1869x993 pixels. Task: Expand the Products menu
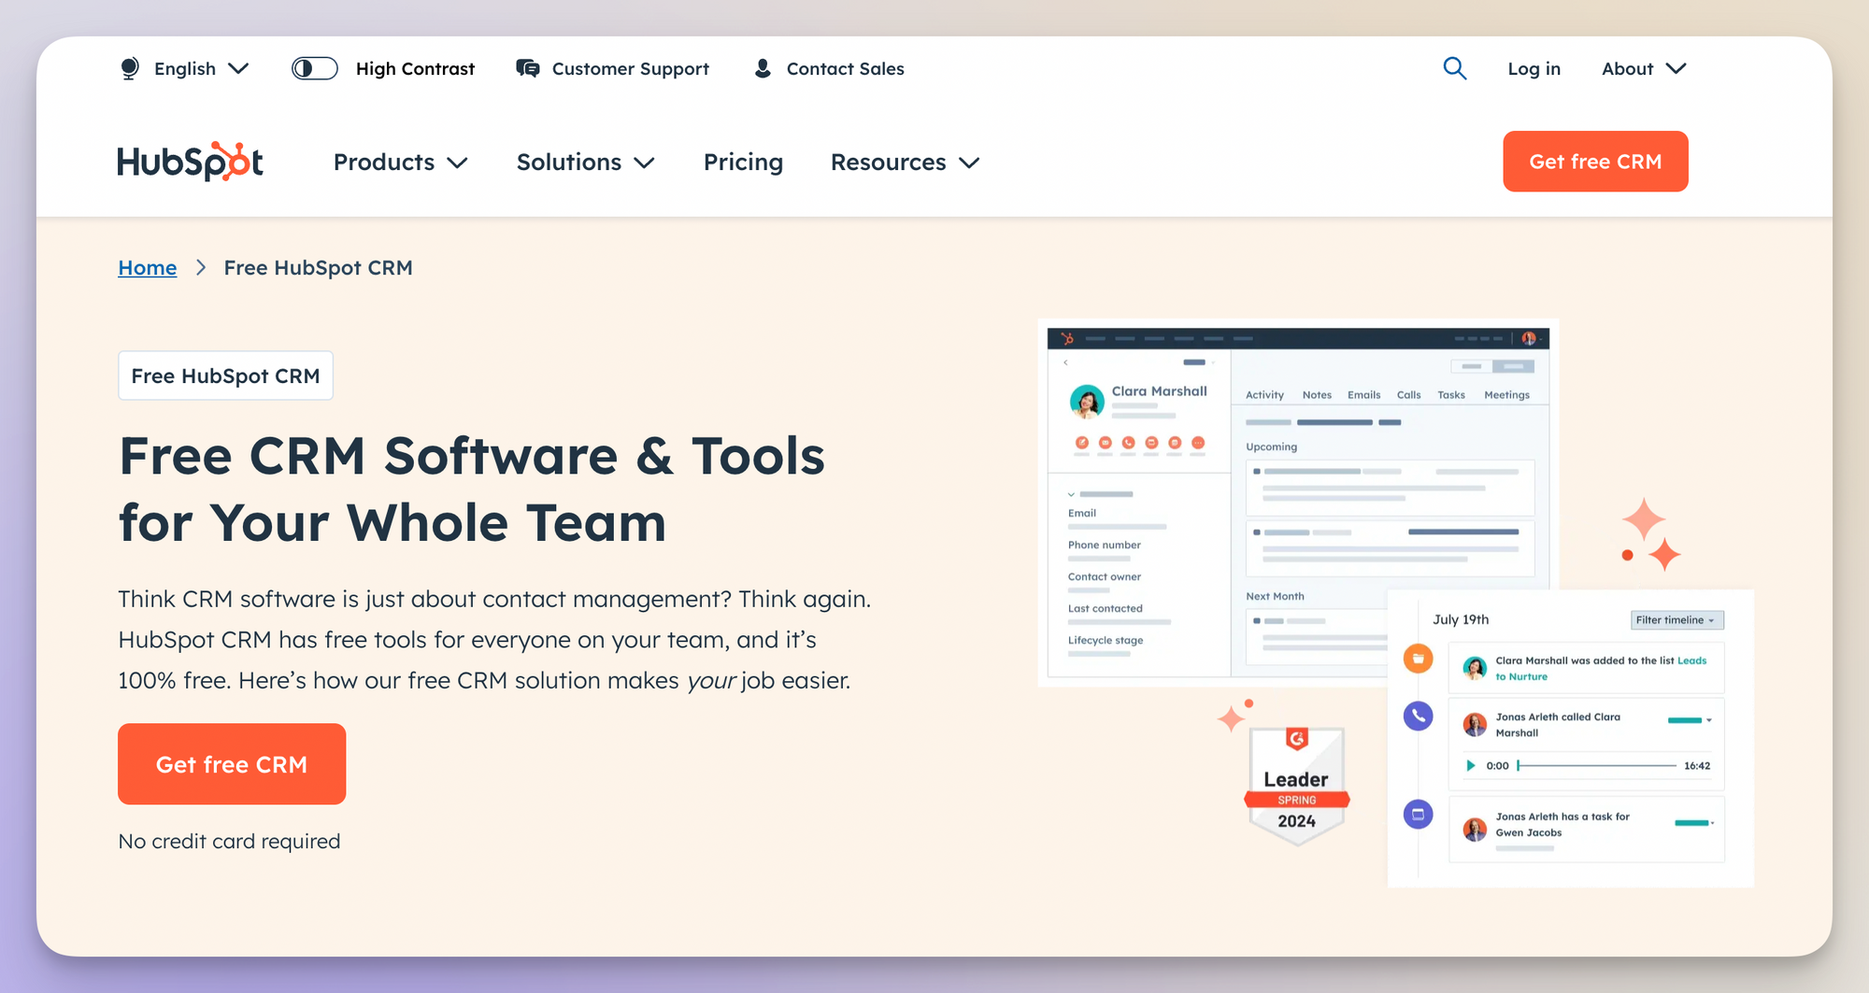pos(400,163)
